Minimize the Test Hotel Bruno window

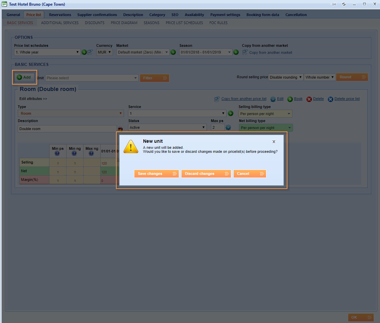coord(354,4)
